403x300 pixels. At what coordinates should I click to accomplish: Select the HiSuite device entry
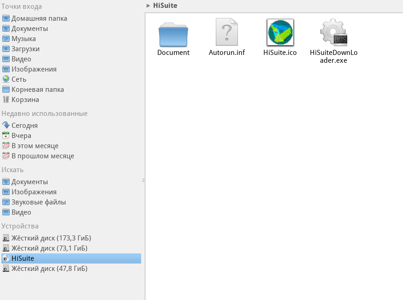click(x=71, y=258)
